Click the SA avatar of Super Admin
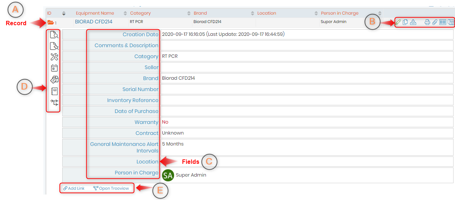This screenshot has width=455, height=200. [x=168, y=175]
